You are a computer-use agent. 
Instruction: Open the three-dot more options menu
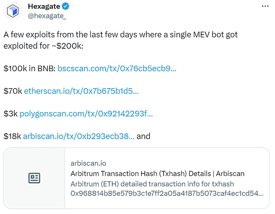(x=265, y=6)
